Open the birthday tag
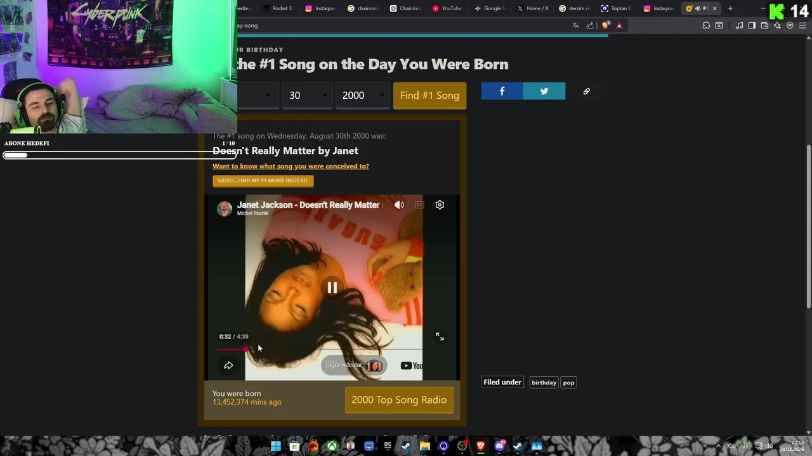The width and height of the screenshot is (812, 456). (544, 383)
